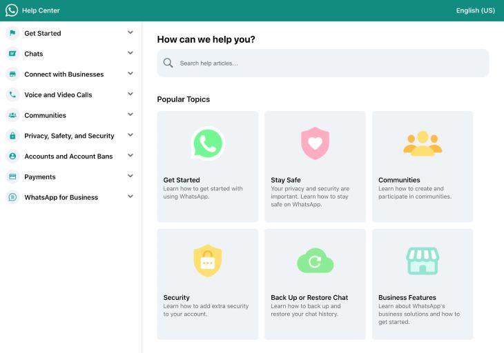Open the Business Features topic card
504x353 pixels.
tap(423, 284)
